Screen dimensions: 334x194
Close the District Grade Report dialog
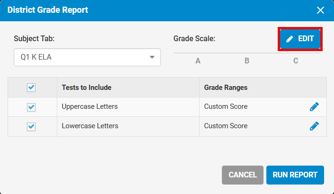coord(320,10)
